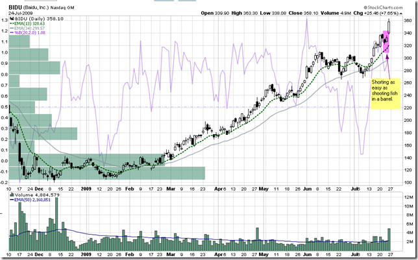Click the candlestick icon beside BIDU (Daily) legend

(12, 19)
